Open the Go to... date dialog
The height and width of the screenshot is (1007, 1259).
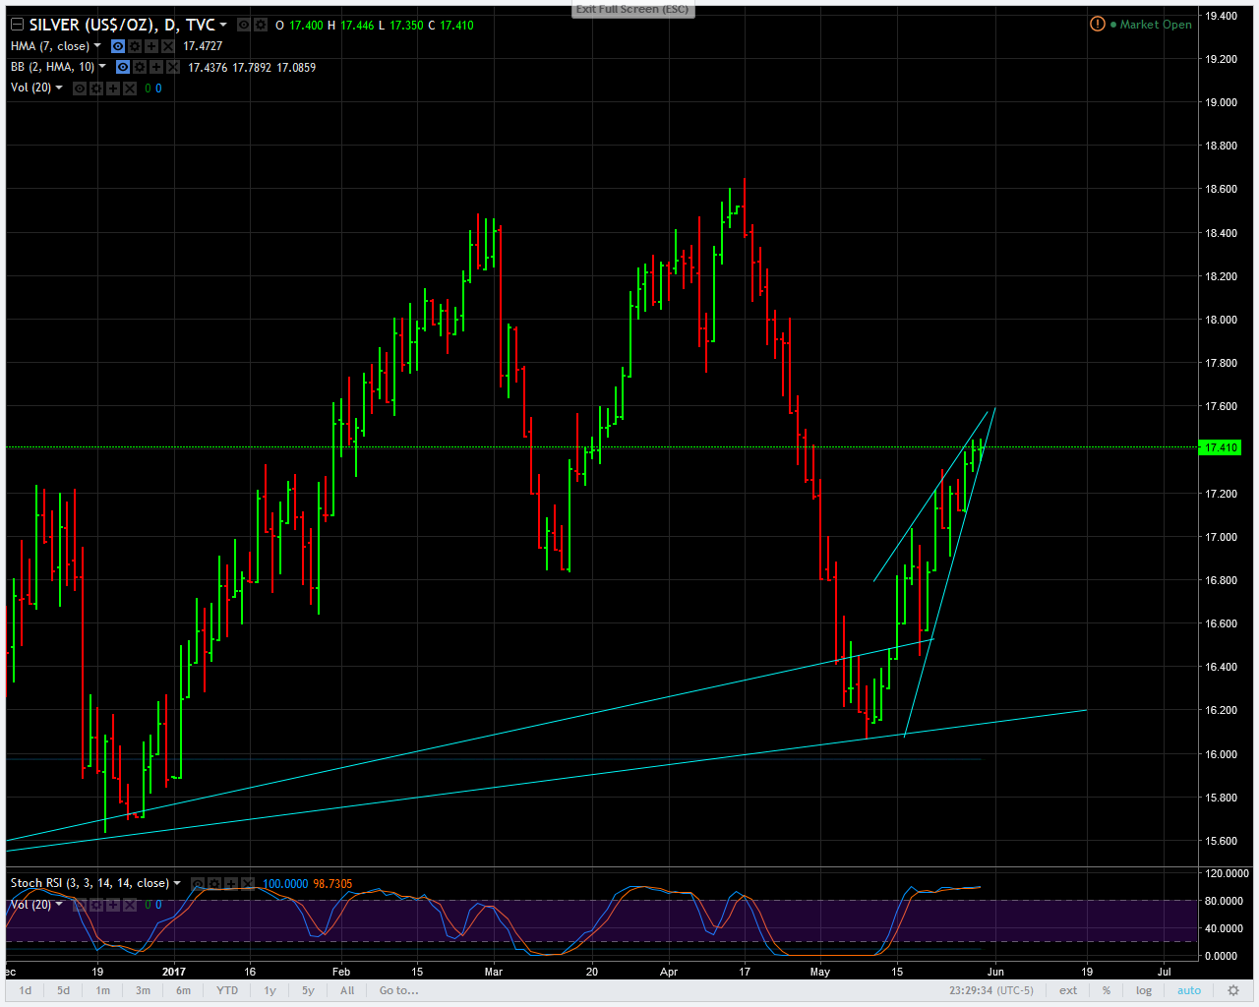(399, 990)
